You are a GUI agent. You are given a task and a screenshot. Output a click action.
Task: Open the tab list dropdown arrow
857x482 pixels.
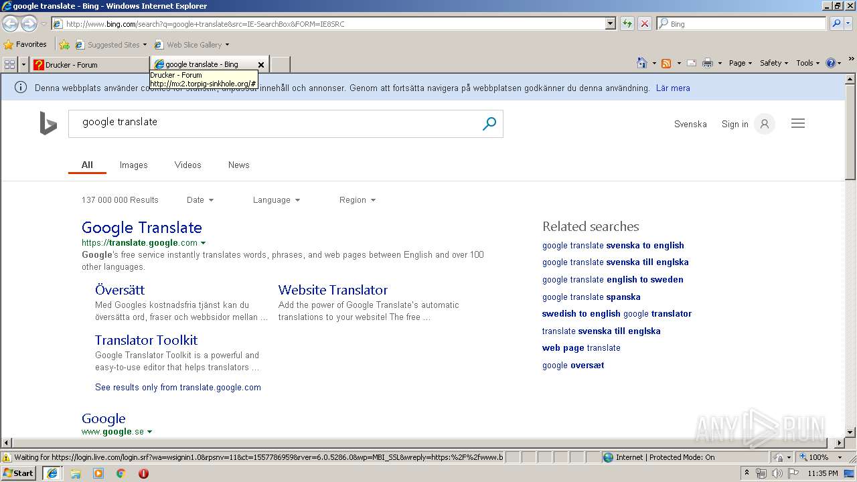click(24, 64)
